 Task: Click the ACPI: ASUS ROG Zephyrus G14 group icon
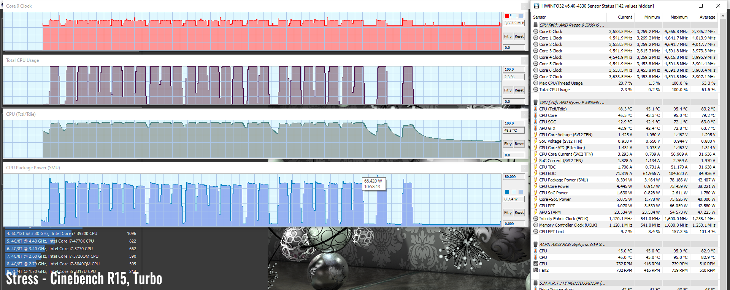(x=536, y=244)
